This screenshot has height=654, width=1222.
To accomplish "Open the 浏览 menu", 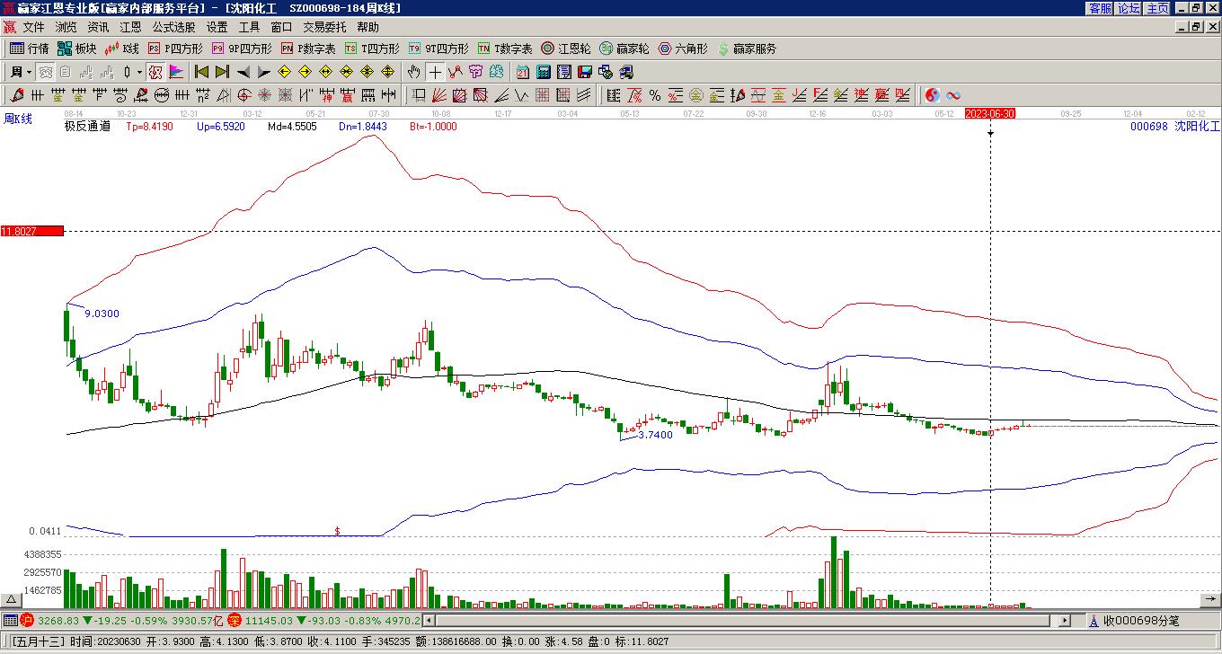I will (x=66, y=28).
